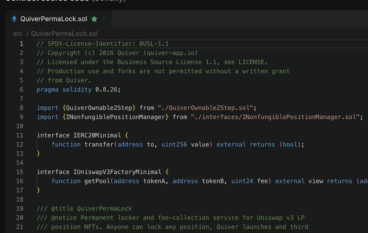Click 'src' in the breadcrumb path
This screenshot has width=368, height=233.
coord(18,34)
